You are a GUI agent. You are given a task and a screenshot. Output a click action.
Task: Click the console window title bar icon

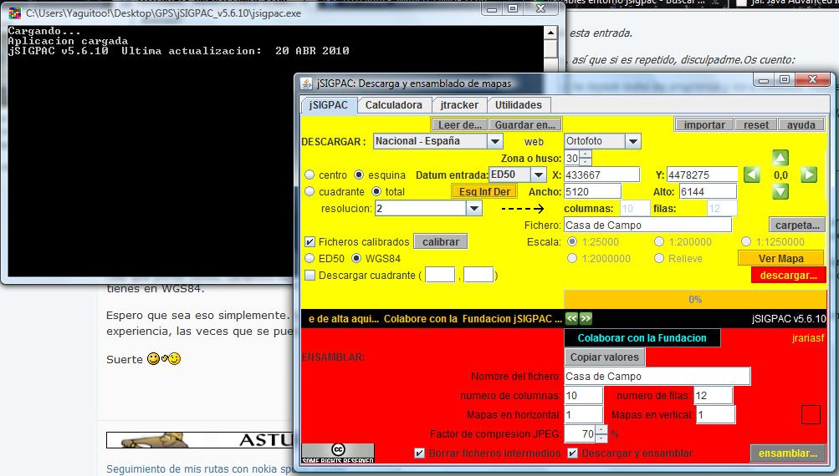click(15, 13)
